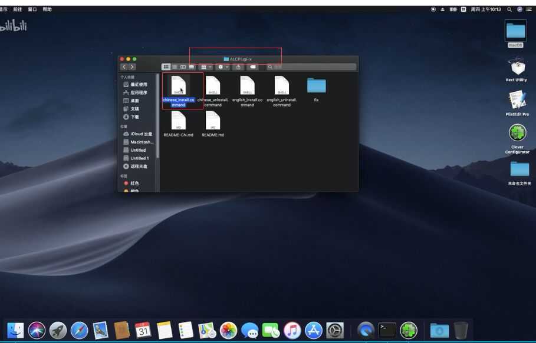Select the README-CN.md file

[179, 124]
